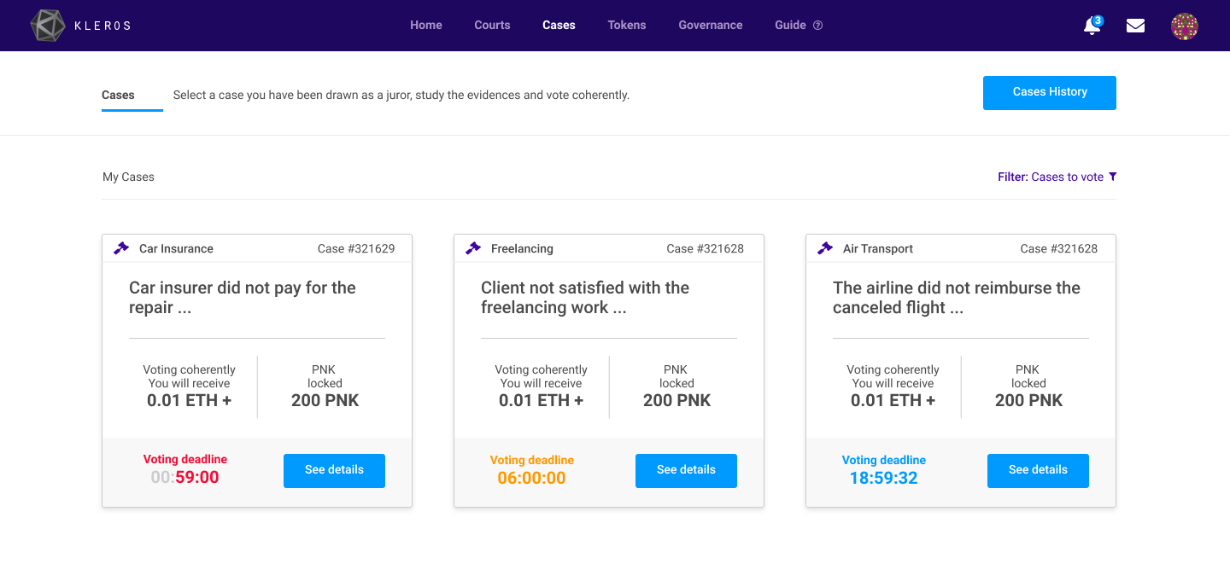Click the Air Transport gavel icon

point(825,248)
